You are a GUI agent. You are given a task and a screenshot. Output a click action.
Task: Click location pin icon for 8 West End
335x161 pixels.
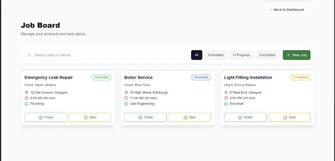226,93
